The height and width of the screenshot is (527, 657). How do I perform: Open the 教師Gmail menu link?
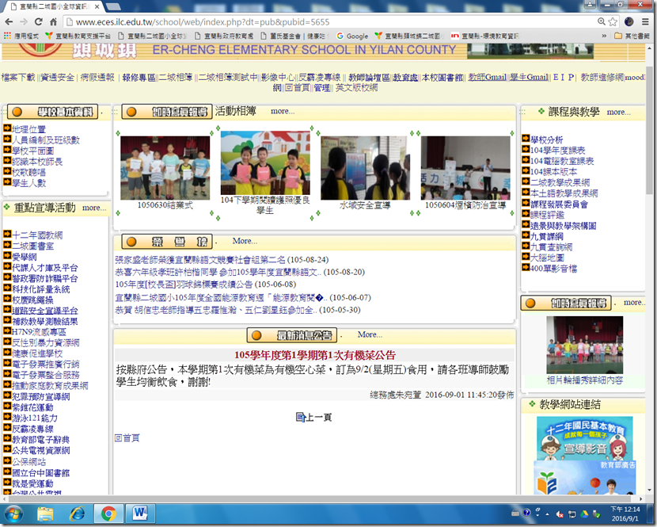pos(488,77)
